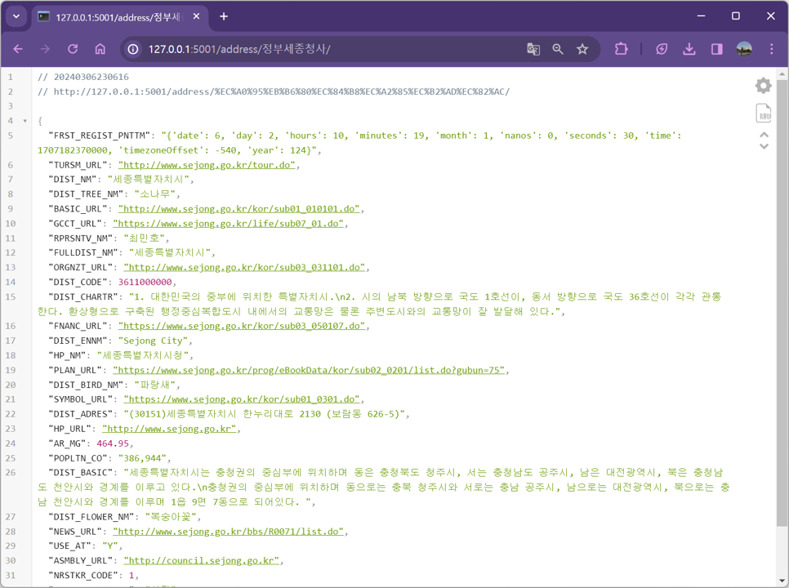Reload the current page
The image size is (789, 588).
point(73,49)
